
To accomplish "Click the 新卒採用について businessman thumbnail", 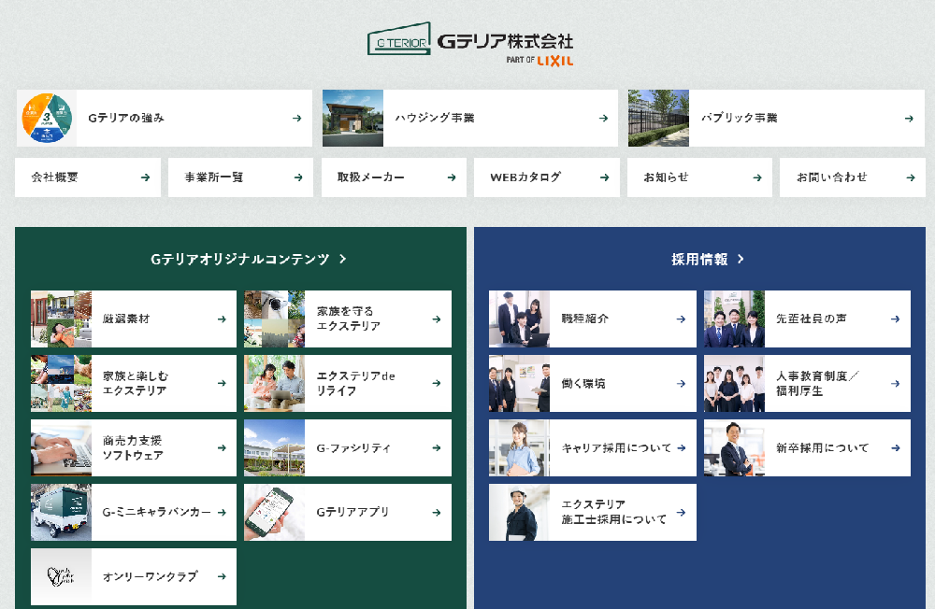I will [735, 447].
